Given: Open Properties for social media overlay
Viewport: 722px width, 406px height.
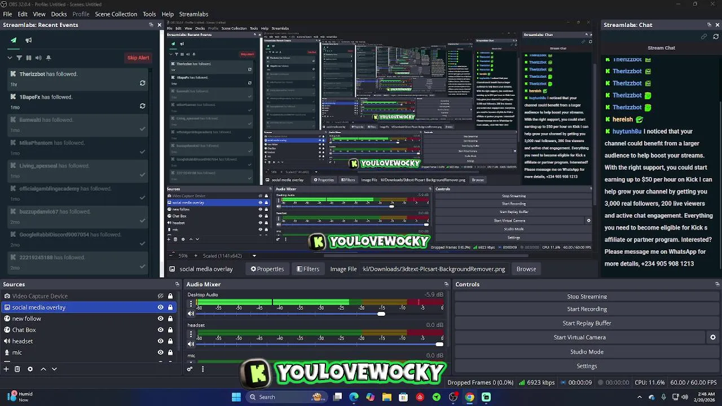Looking at the screenshot, I should (x=267, y=269).
